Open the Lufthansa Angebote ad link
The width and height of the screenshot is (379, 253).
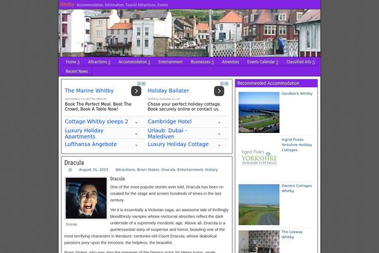pyautogui.click(x=90, y=144)
